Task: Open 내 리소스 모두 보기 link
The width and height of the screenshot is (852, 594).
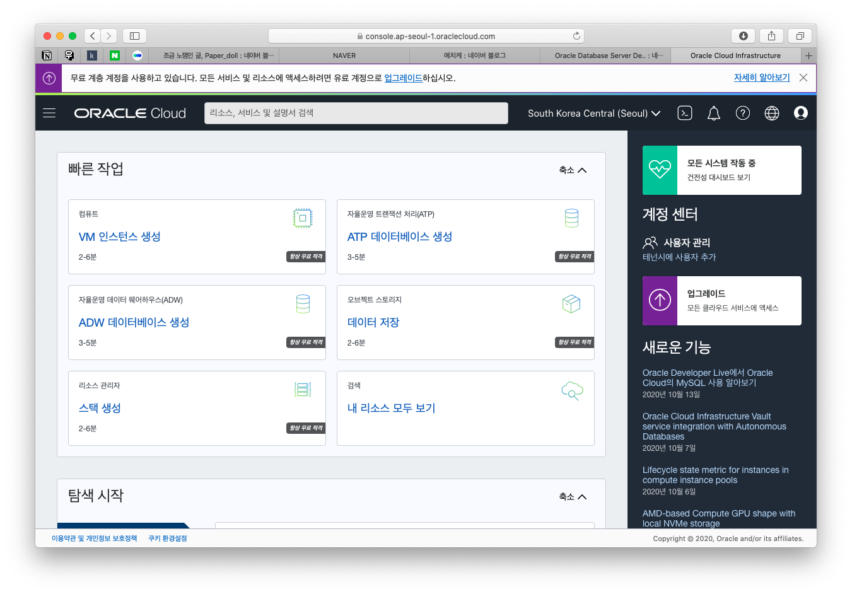Action: point(392,408)
